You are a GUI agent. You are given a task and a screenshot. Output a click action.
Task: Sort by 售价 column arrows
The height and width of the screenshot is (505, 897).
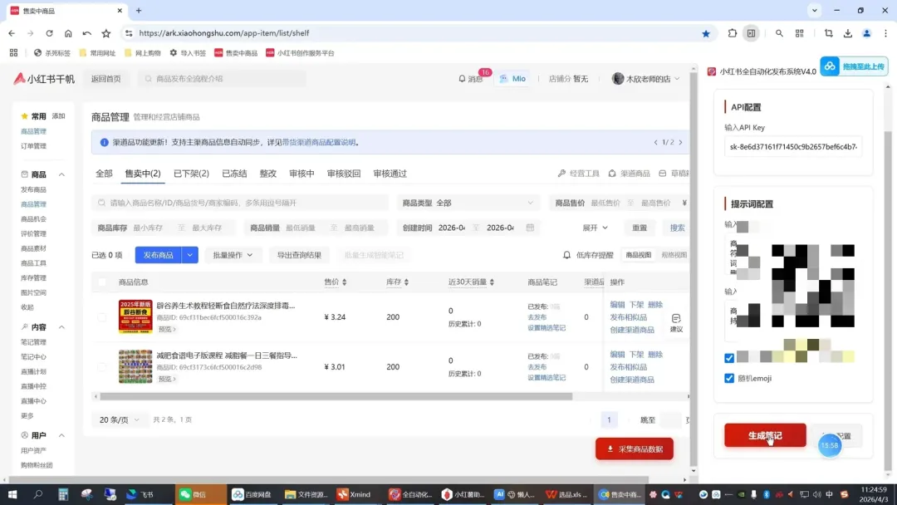pyautogui.click(x=344, y=282)
